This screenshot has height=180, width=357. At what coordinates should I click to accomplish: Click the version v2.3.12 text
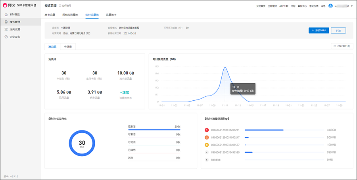[11, 176]
